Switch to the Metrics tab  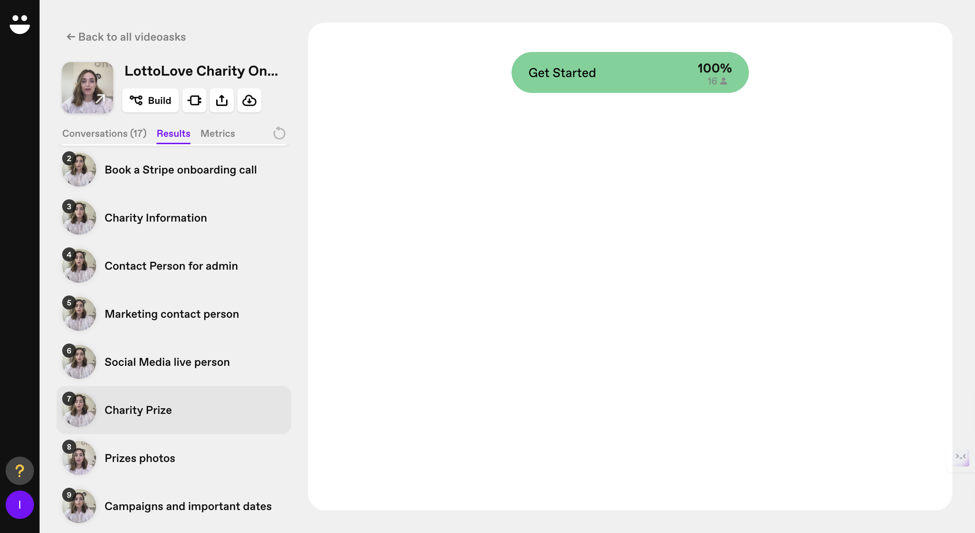tap(218, 133)
